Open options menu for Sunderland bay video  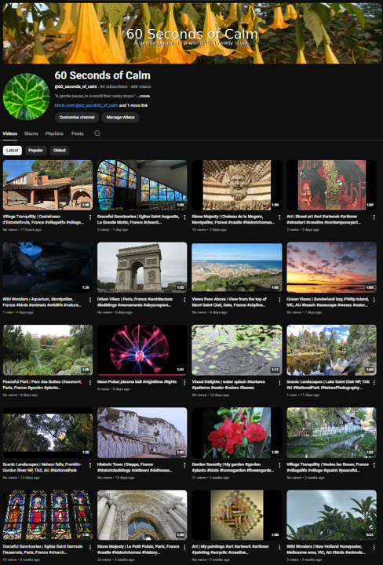point(374,300)
